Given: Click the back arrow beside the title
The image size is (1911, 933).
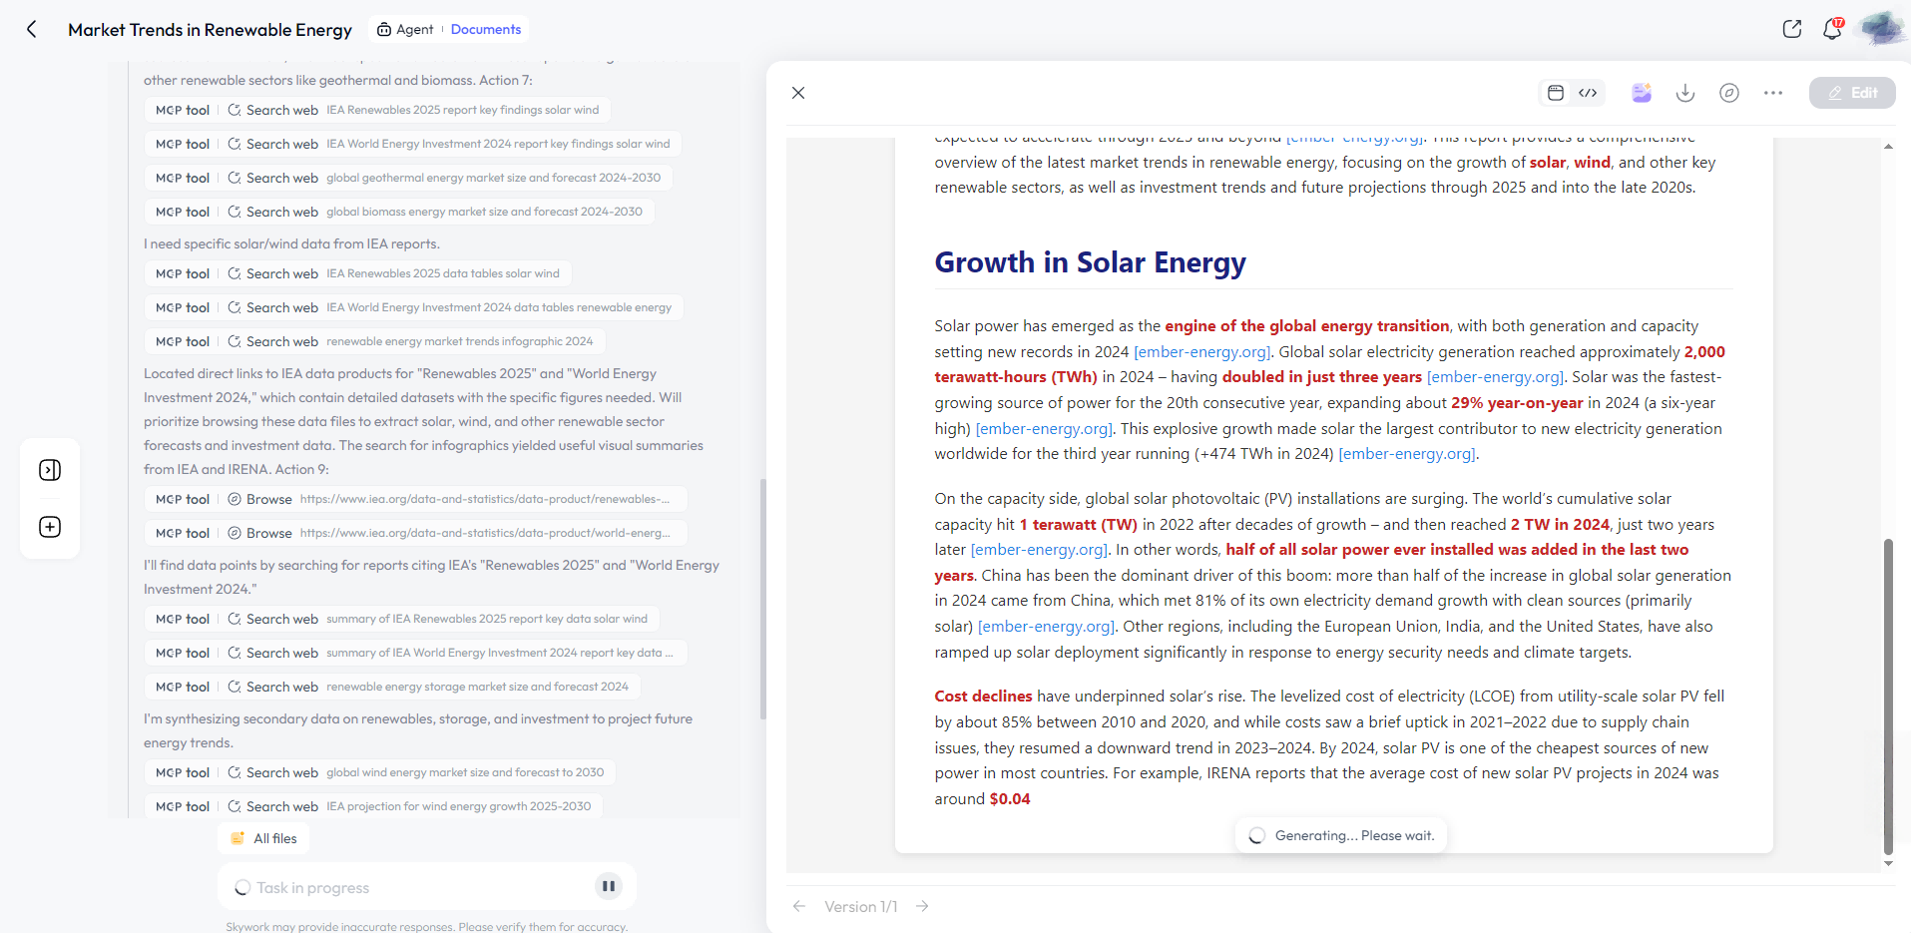Looking at the screenshot, I should point(32,29).
